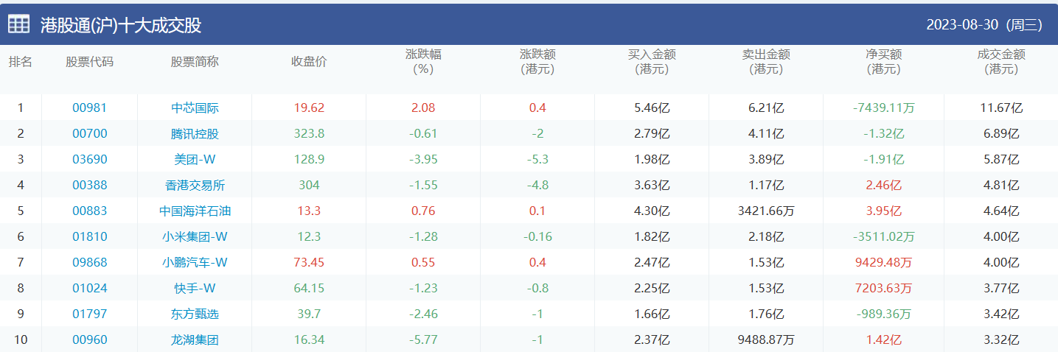Click the 净买额 column header

pos(883,62)
